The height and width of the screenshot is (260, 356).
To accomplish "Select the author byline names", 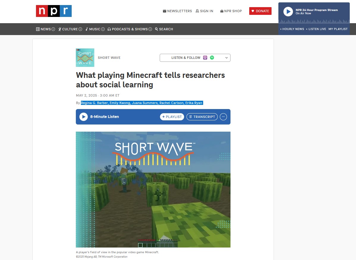I will [x=142, y=103].
